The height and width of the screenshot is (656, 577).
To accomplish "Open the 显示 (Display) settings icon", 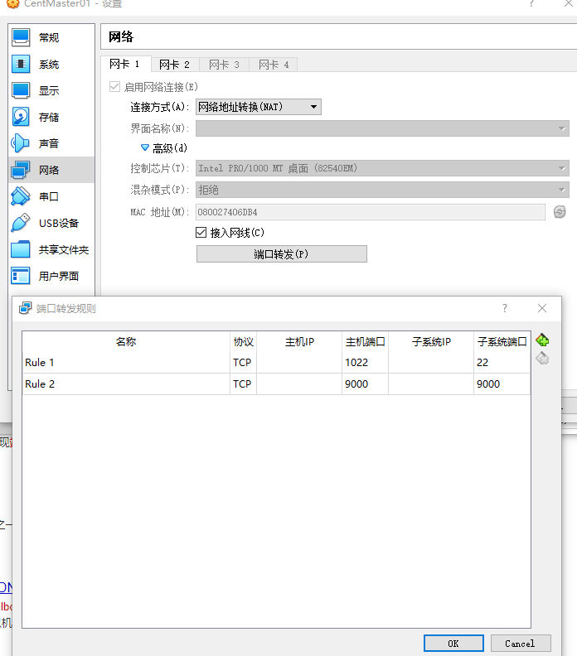I will [21, 90].
